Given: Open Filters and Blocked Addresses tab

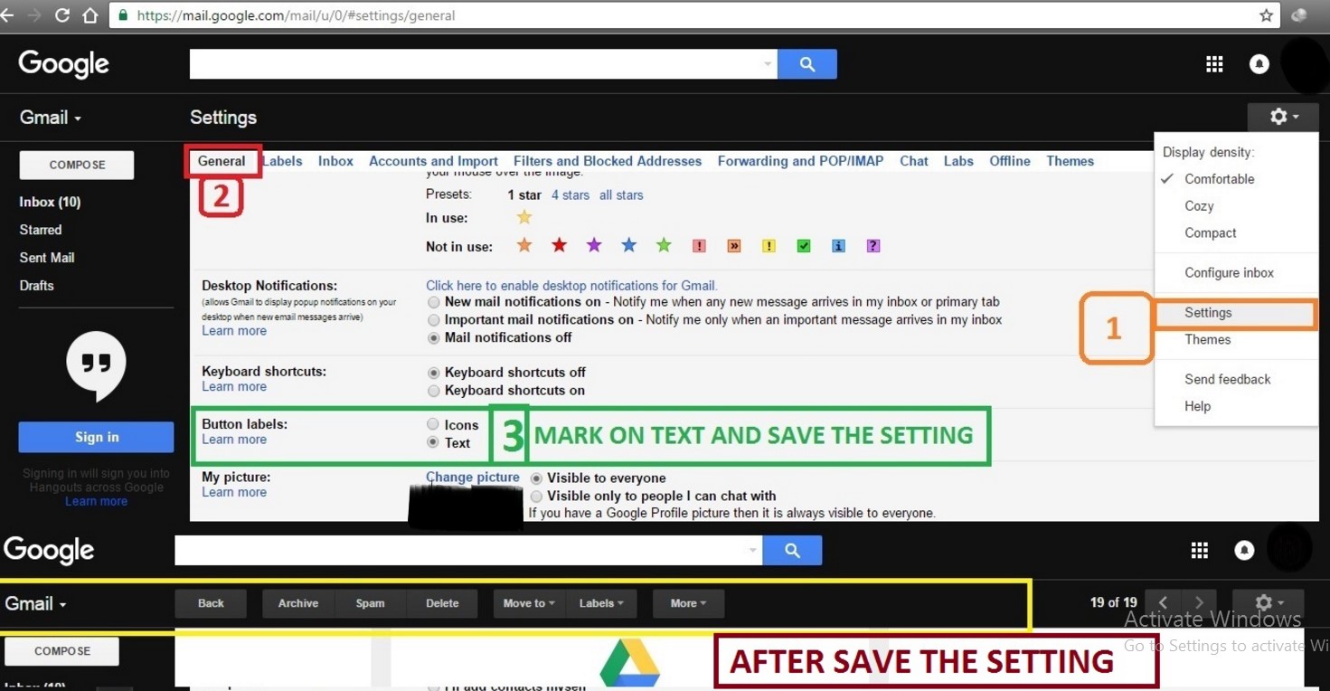Looking at the screenshot, I should (608, 161).
